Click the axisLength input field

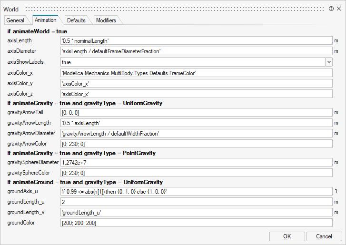[196, 41]
